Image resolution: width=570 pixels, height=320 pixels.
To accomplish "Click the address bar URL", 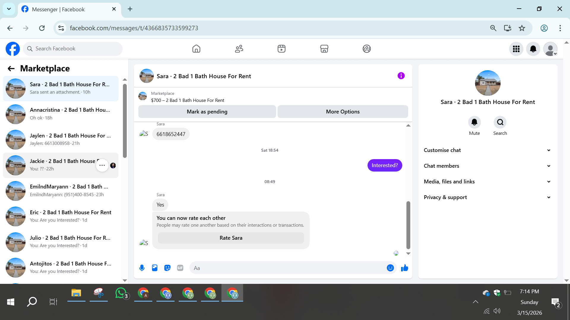I will pyautogui.click(x=134, y=28).
